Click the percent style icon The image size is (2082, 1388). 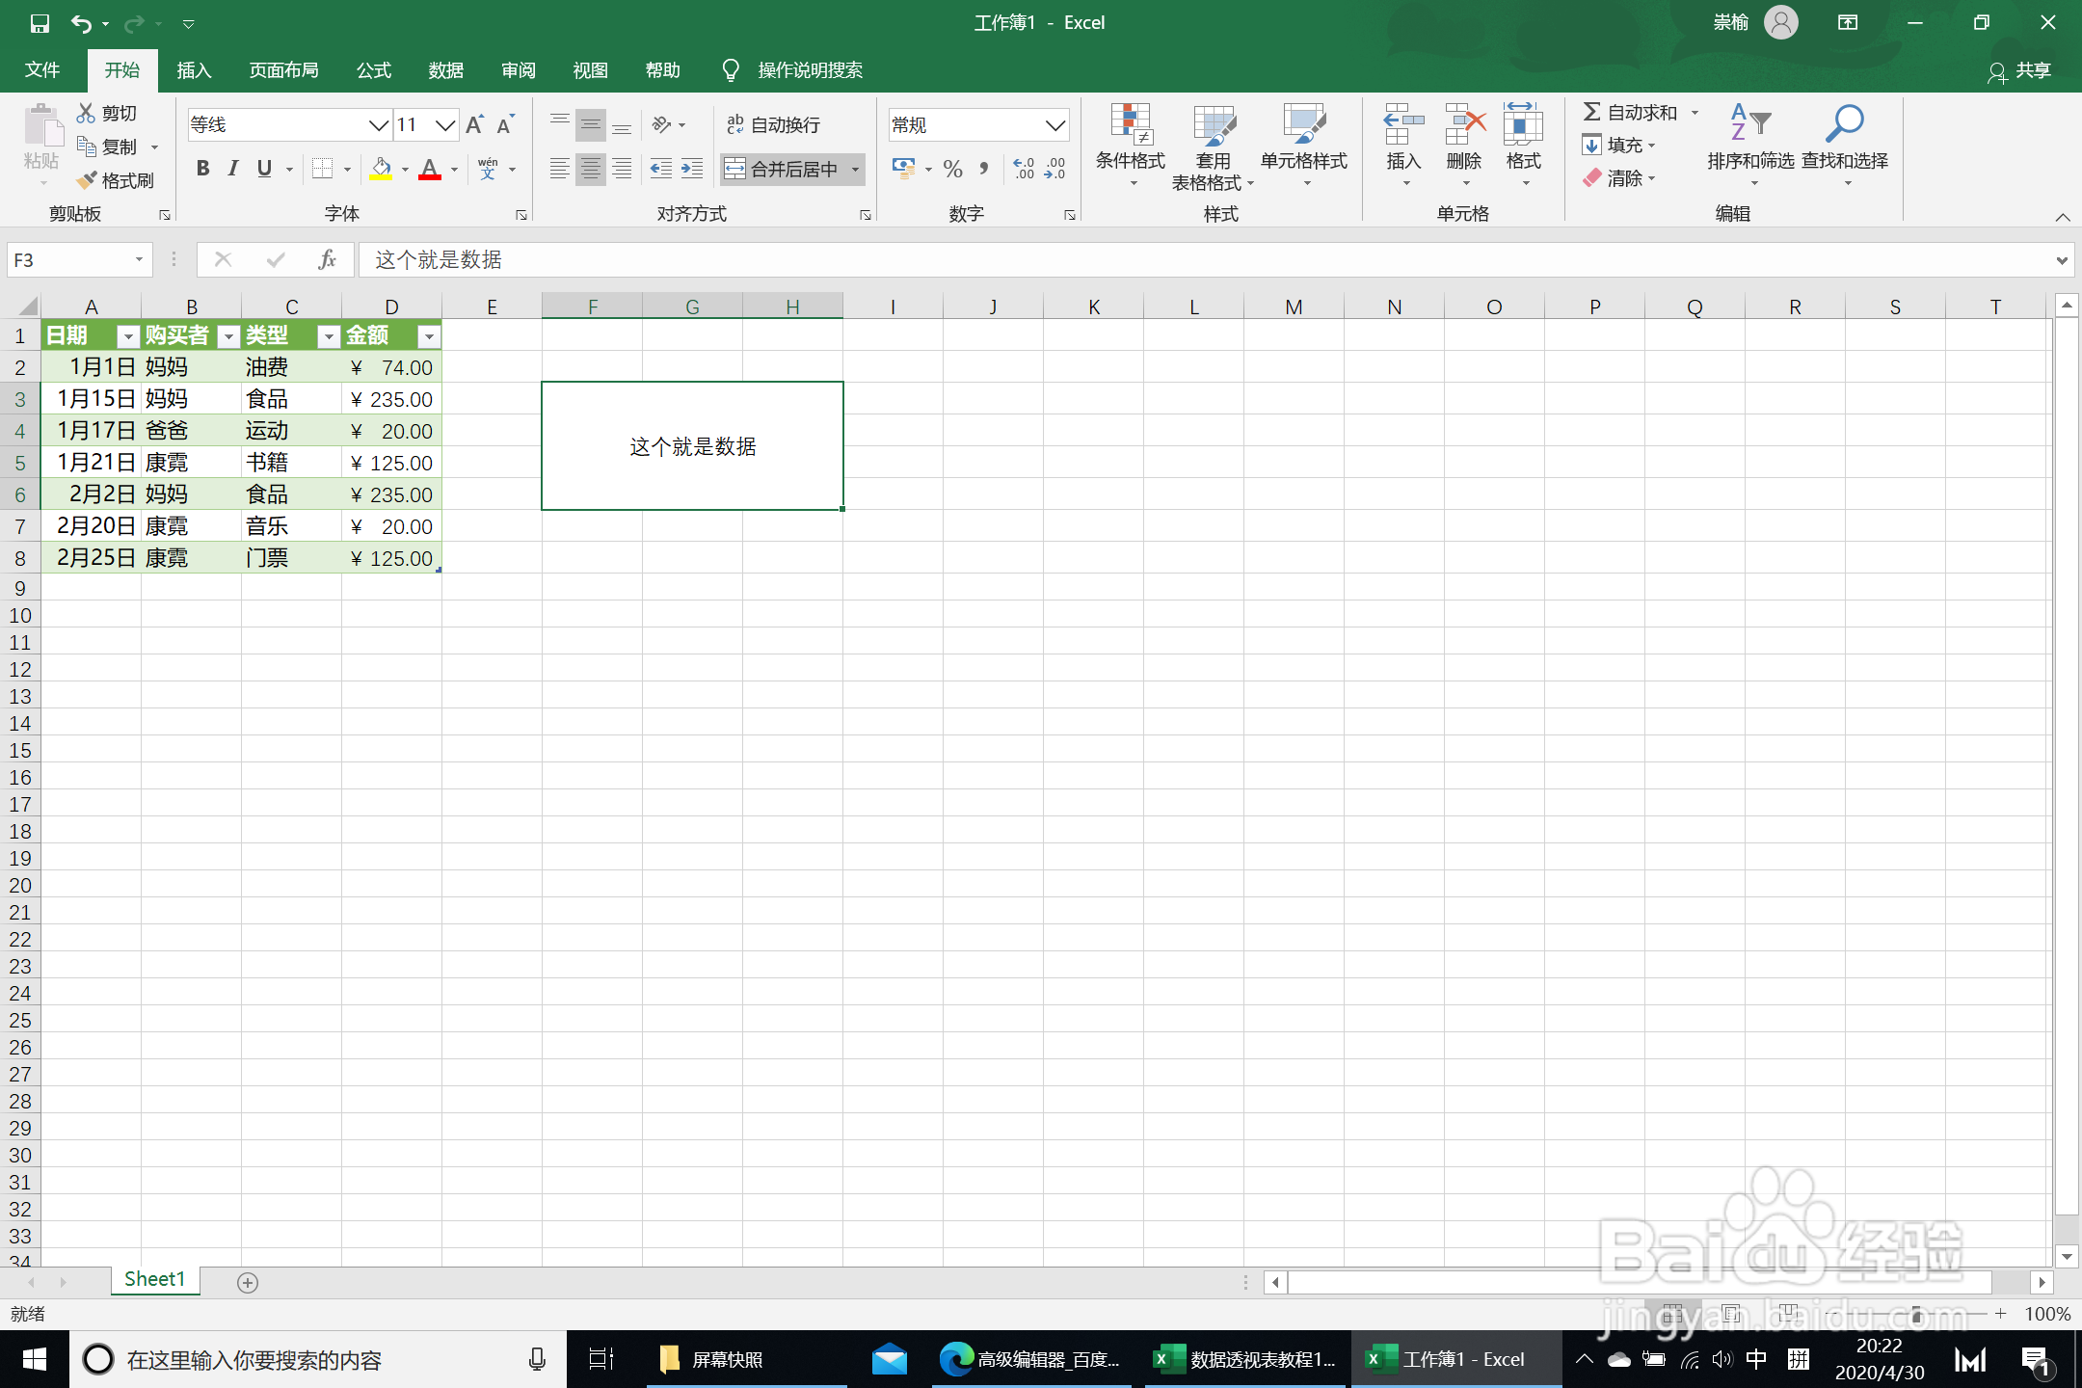pos(952,170)
